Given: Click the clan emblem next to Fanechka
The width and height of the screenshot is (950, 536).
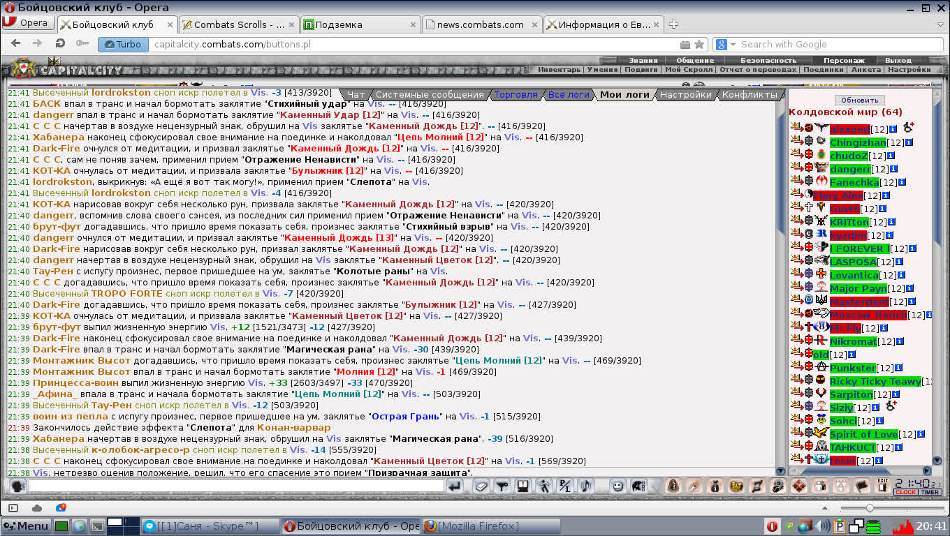Looking at the screenshot, I should [821, 181].
